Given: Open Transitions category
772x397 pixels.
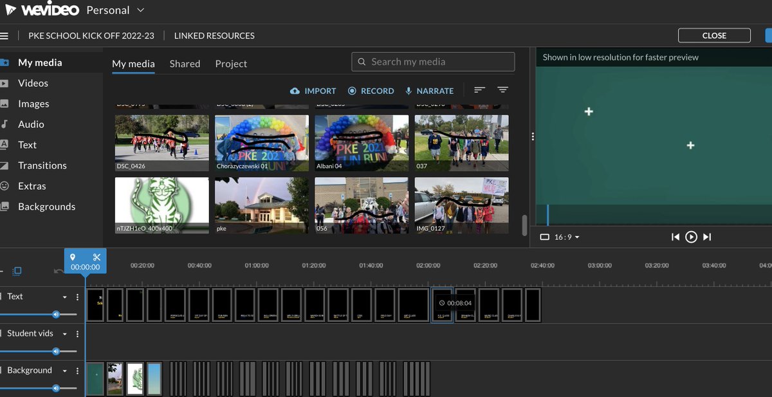Looking at the screenshot, I should 42,165.
